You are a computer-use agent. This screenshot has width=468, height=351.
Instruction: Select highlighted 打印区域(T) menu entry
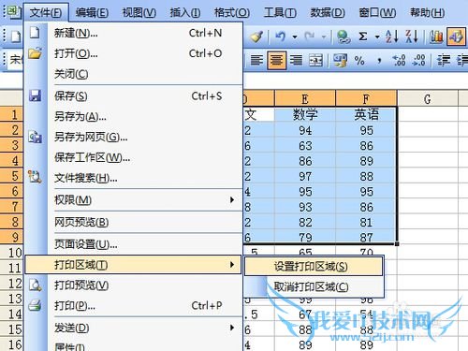click(x=133, y=265)
